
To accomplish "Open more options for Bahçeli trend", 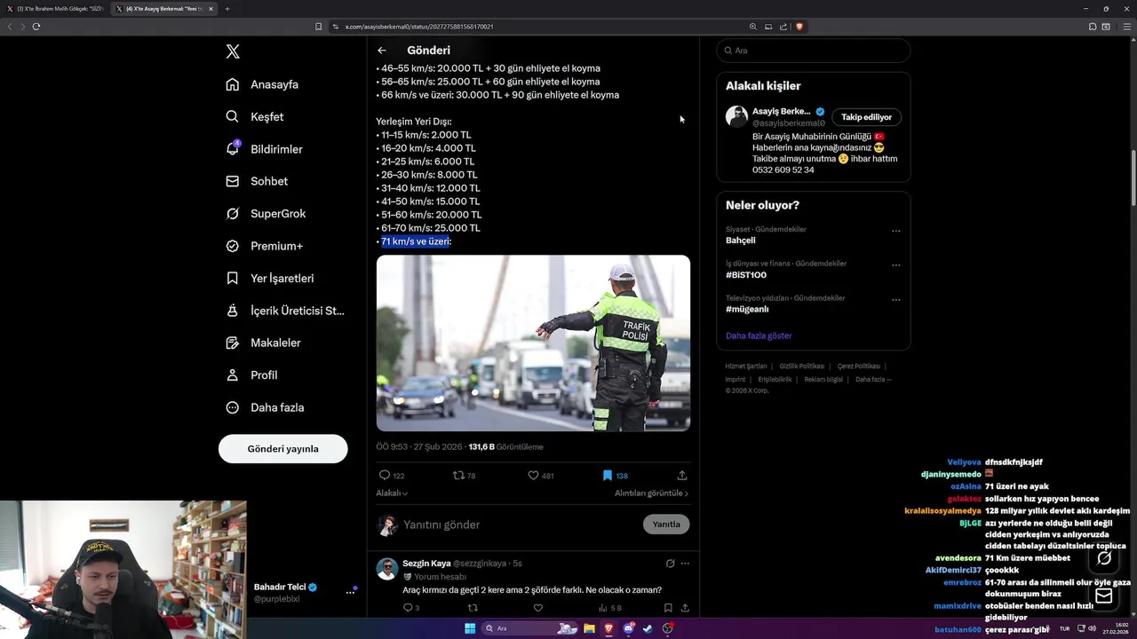I will 895,231.
